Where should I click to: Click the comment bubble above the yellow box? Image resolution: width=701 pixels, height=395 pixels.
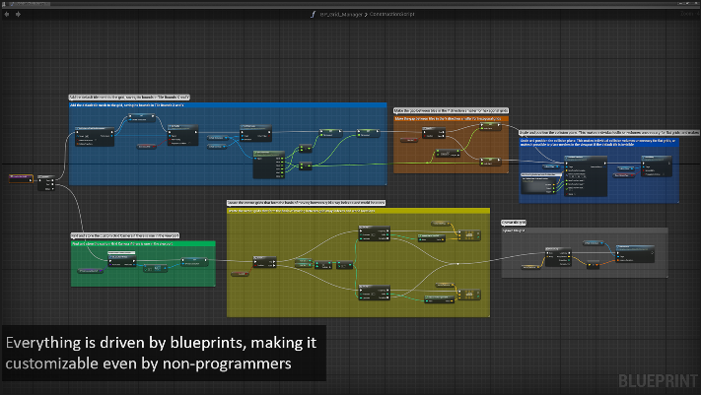click(306, 202)
